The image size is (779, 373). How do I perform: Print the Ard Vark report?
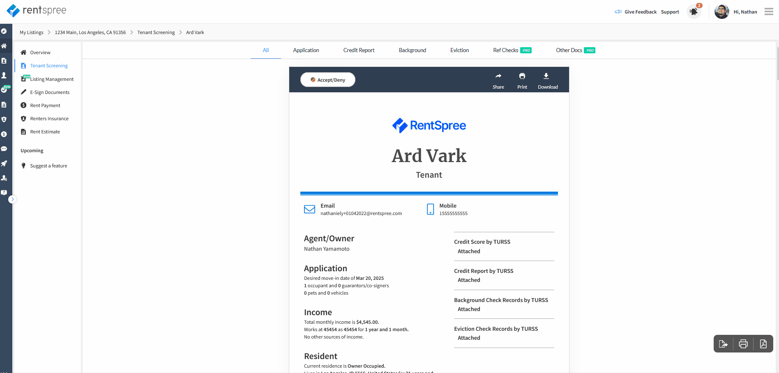(x=522, y=80)
